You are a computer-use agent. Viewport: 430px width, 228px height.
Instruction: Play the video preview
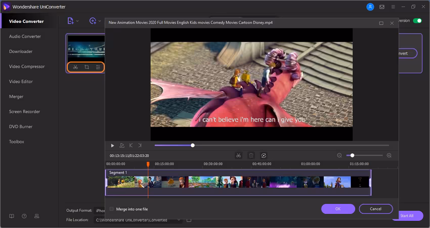[112, 145]
